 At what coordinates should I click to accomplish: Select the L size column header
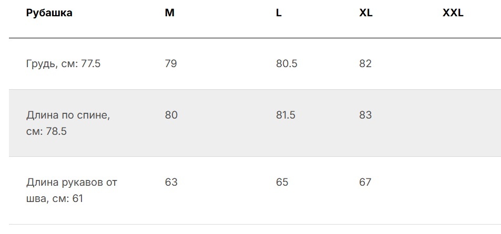click(279, 13)
